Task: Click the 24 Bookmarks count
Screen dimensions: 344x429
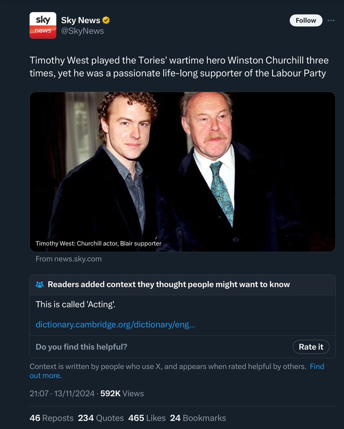Action: (198, 418)
